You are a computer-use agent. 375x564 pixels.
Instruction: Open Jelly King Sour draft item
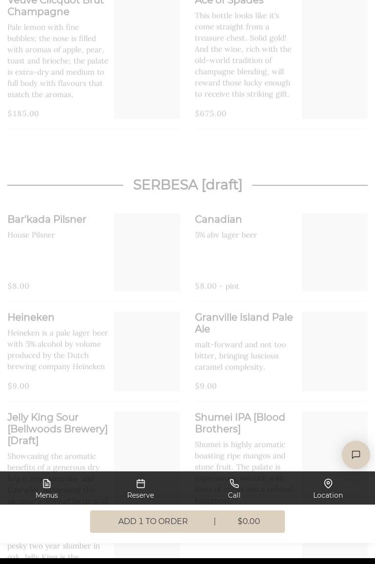pyautogui.click(x=57, y=429)
